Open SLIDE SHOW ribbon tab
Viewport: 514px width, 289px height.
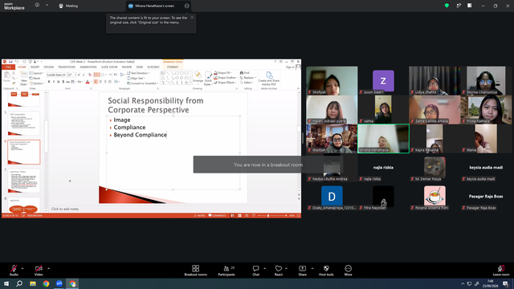click(x=109, y=67)
